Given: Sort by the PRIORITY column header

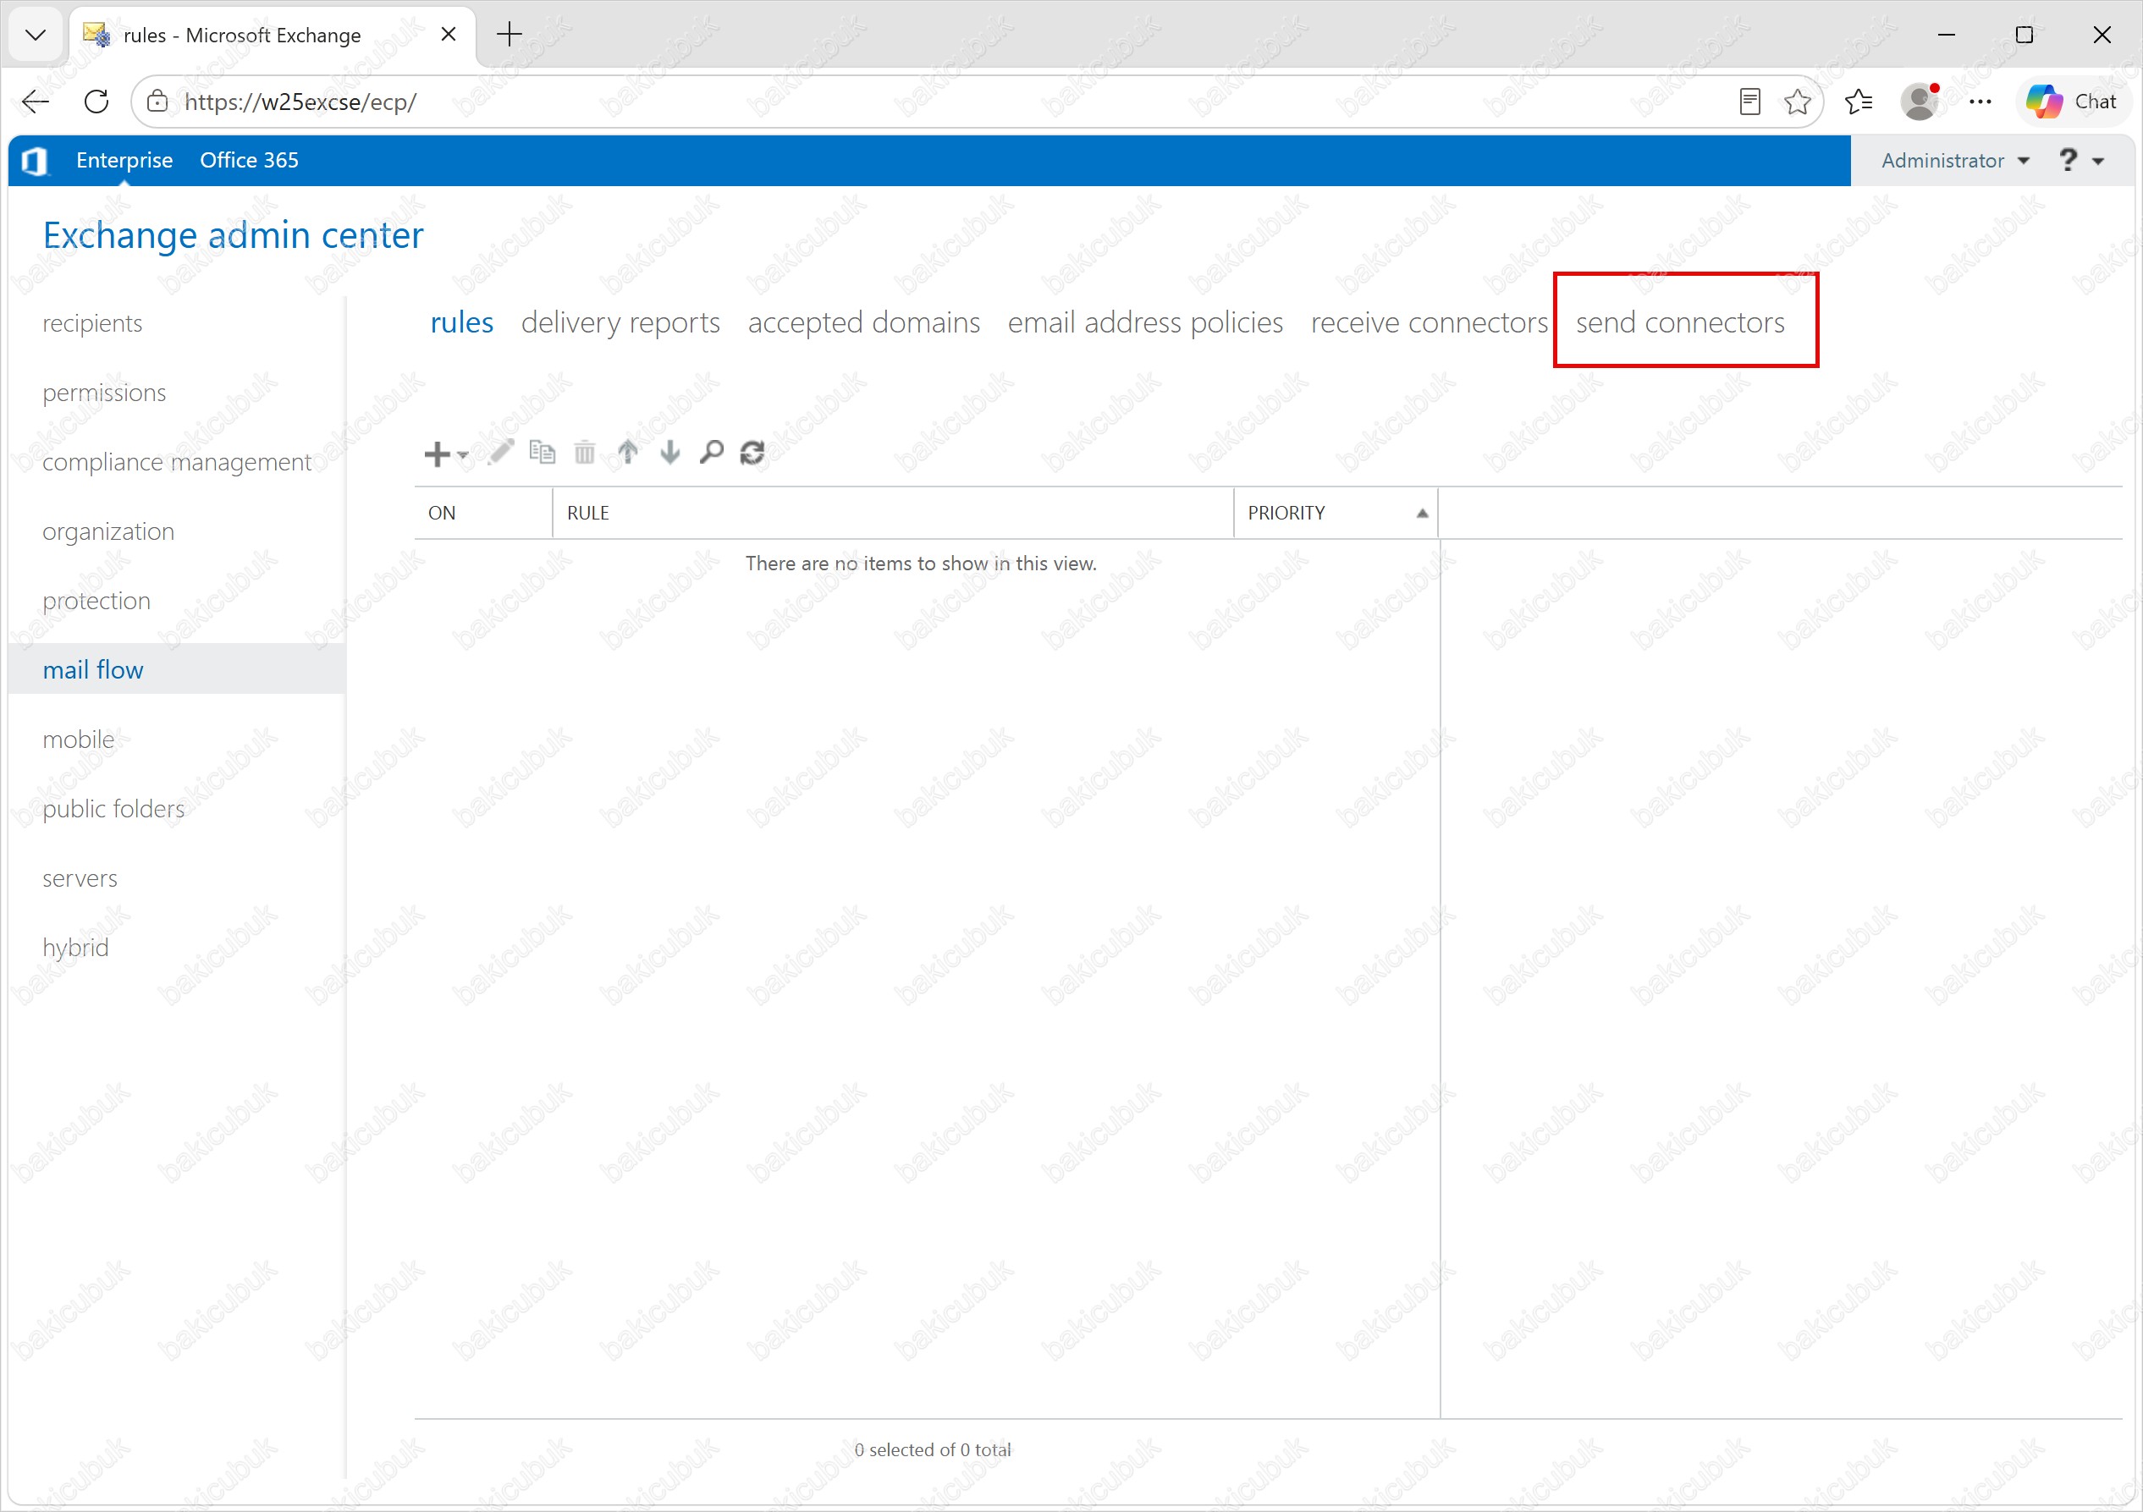Looking at the screenshot, I should coord(1336,514).
